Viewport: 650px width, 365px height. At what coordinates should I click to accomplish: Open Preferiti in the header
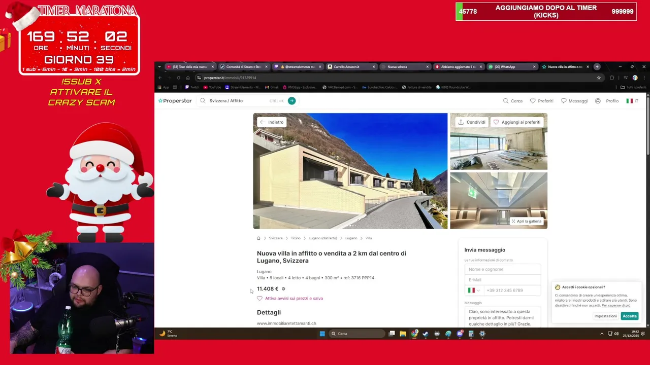coord(542,101)
